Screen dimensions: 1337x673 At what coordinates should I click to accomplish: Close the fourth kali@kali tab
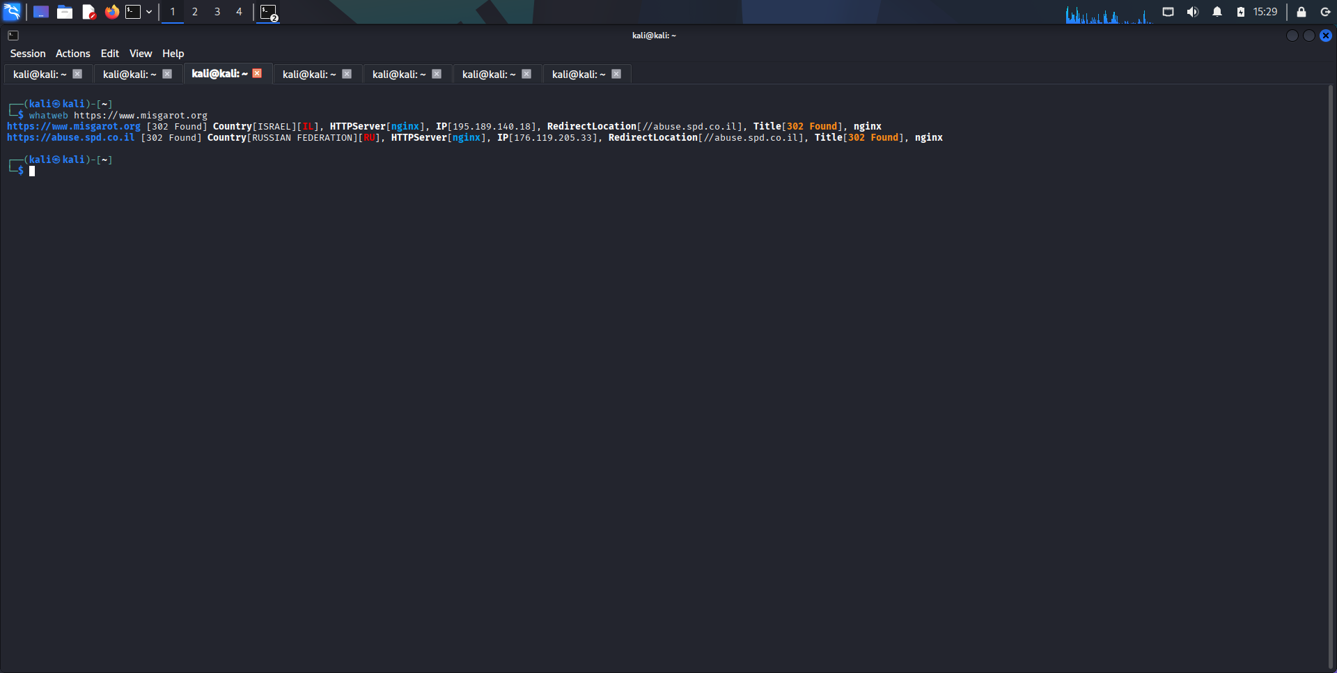347,74
